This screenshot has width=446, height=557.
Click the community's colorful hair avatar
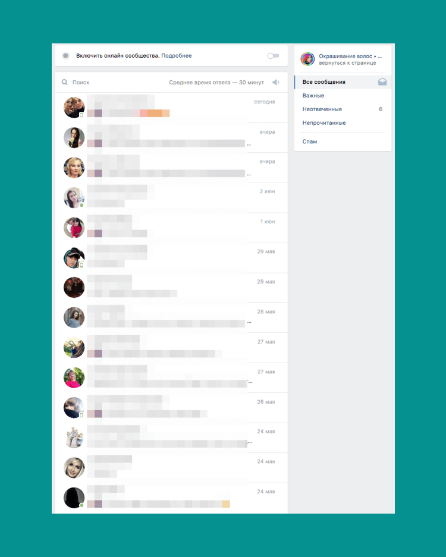(308, 59)
